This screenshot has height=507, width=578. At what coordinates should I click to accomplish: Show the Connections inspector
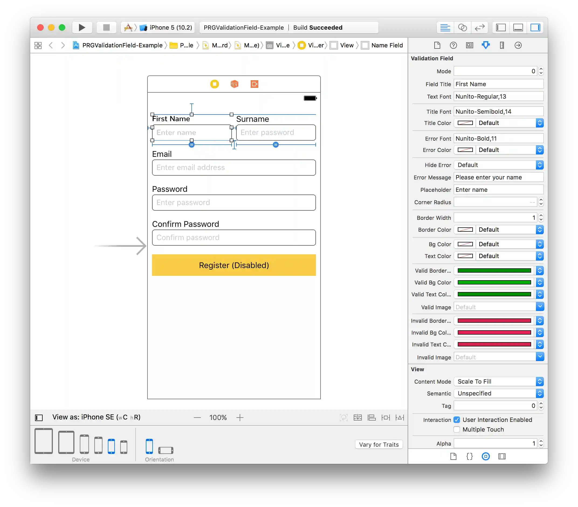click(x=518, y=45)
